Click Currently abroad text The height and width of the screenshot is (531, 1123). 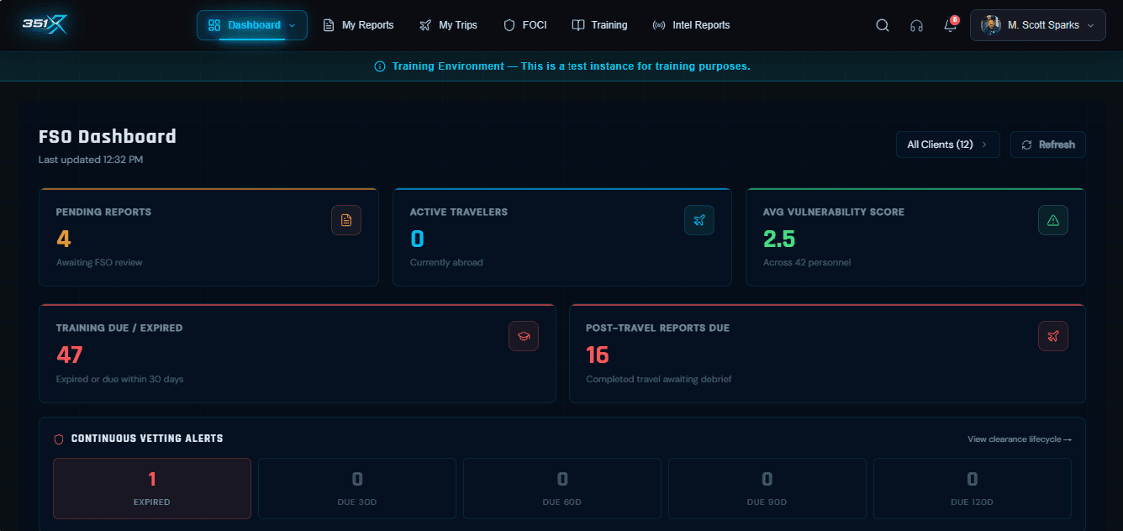446,262
